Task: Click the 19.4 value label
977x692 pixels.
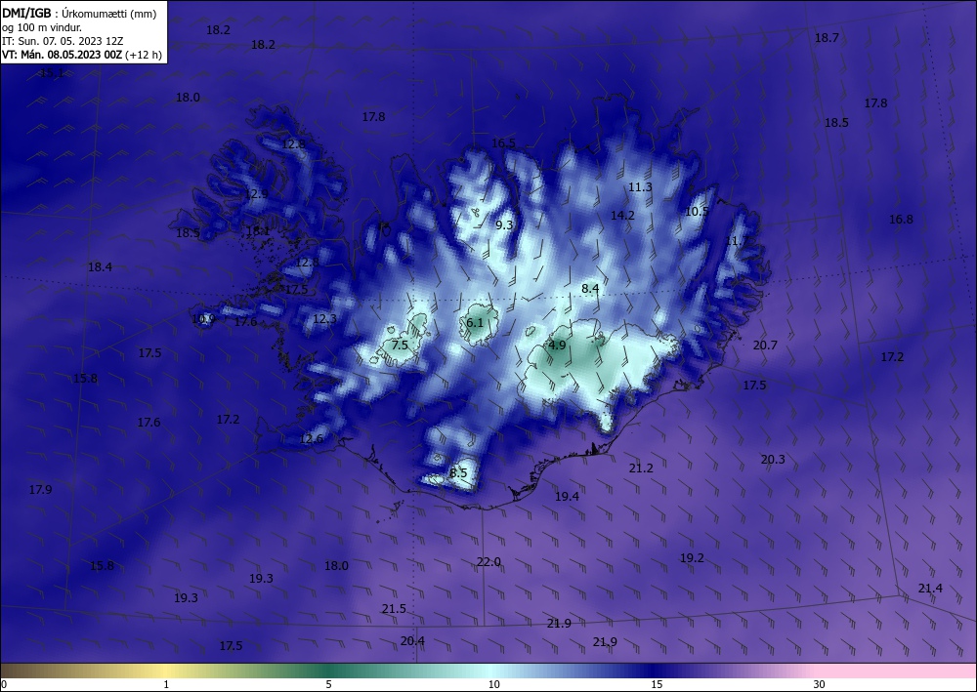Action: pyautogui.click(x=567, y=496)
